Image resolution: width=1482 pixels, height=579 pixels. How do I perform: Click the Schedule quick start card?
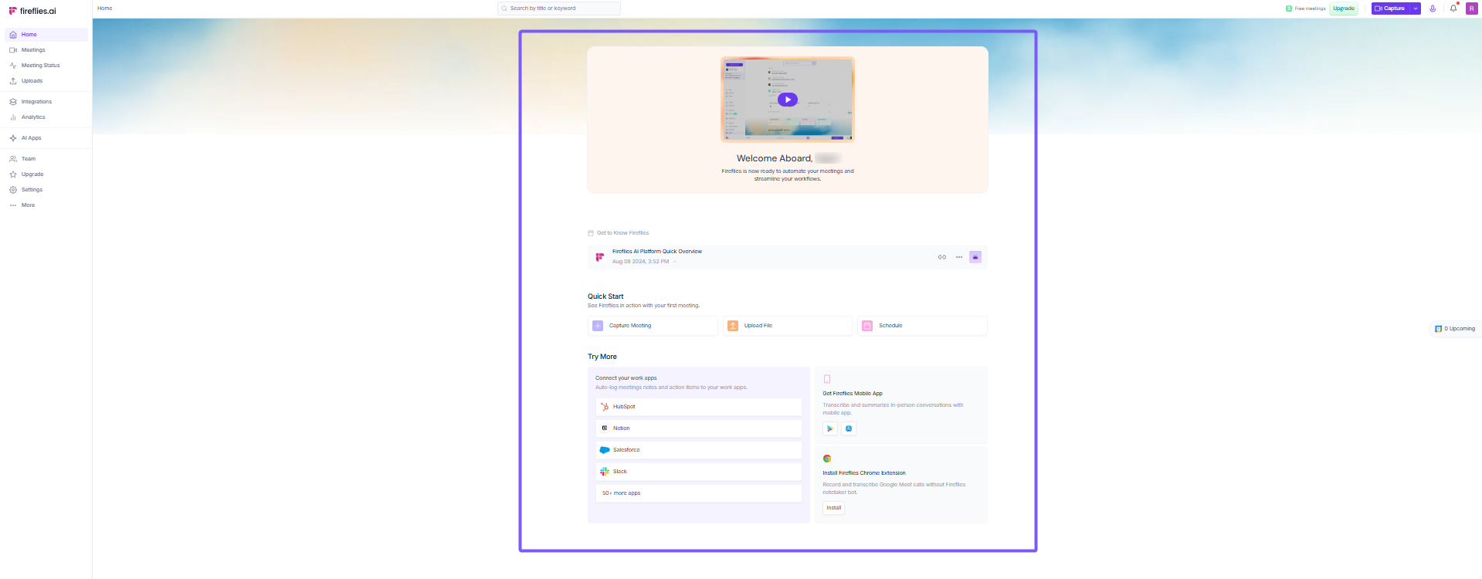(x=922, y=326)
